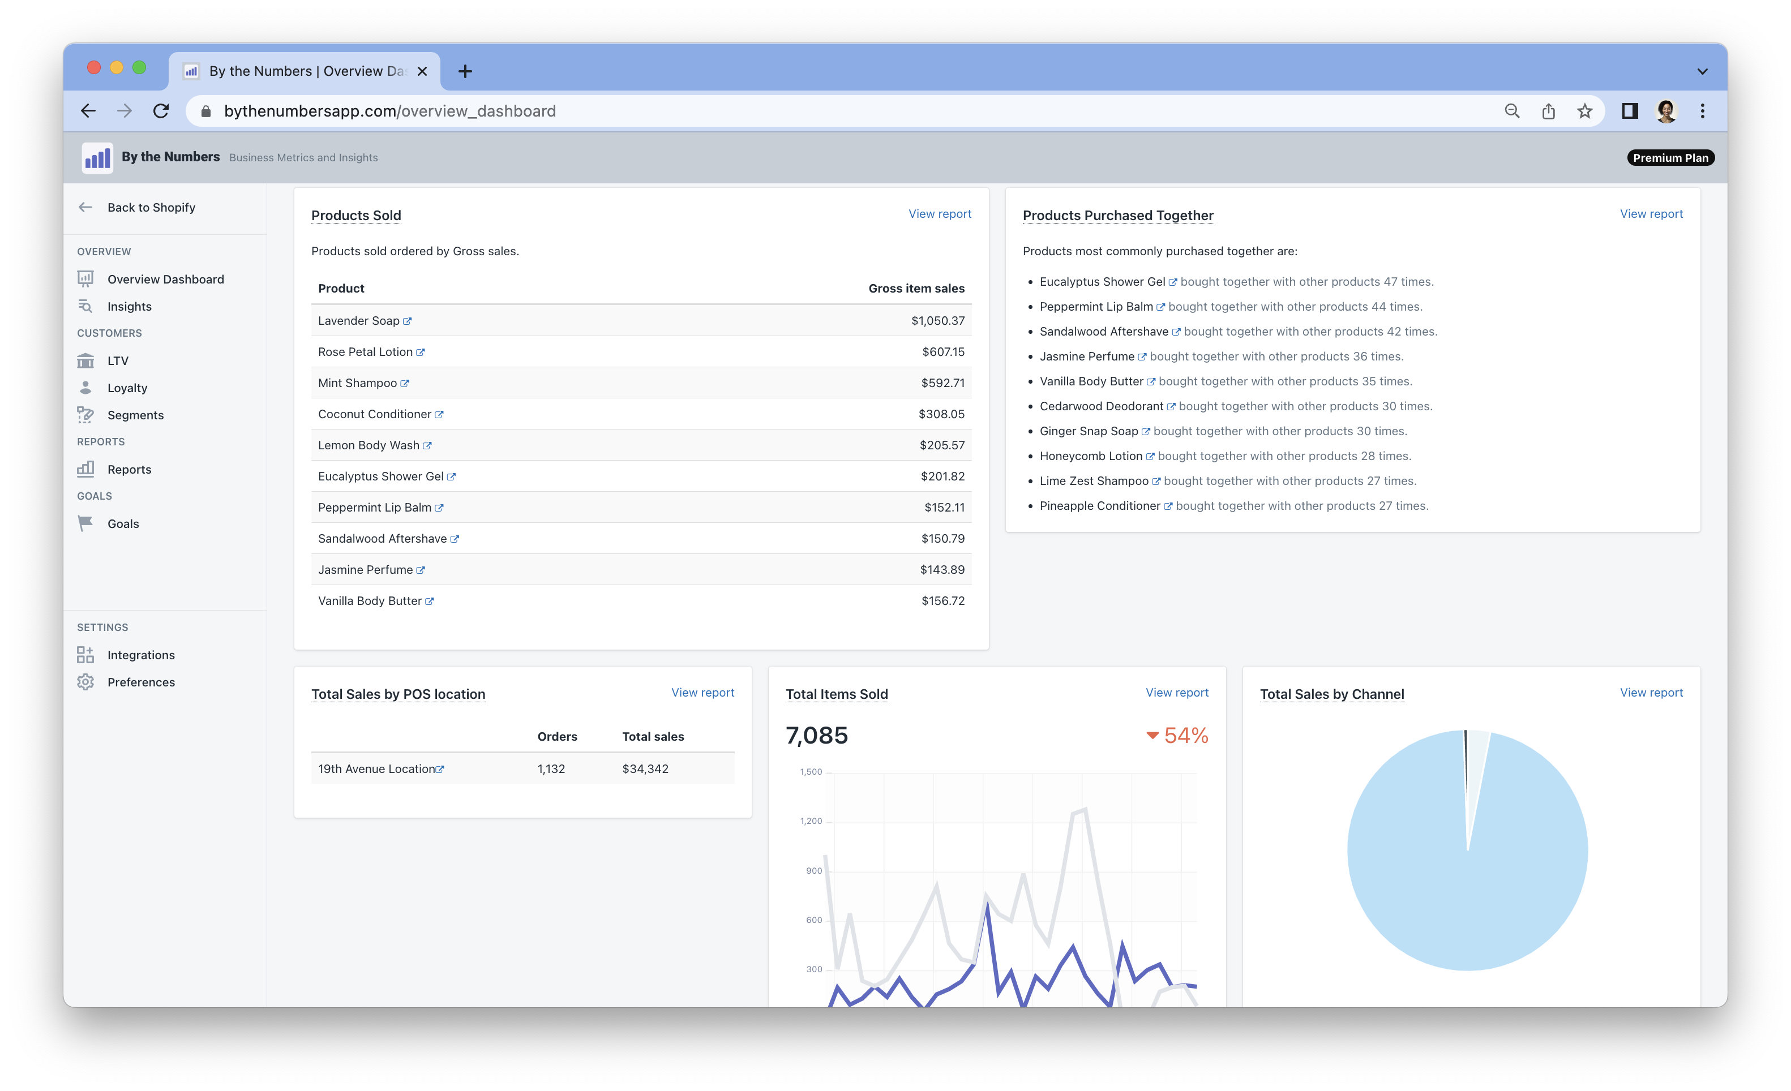Open View report for Products Sold
This screenshot has width=1791, height=1091.
pos(939,214)
